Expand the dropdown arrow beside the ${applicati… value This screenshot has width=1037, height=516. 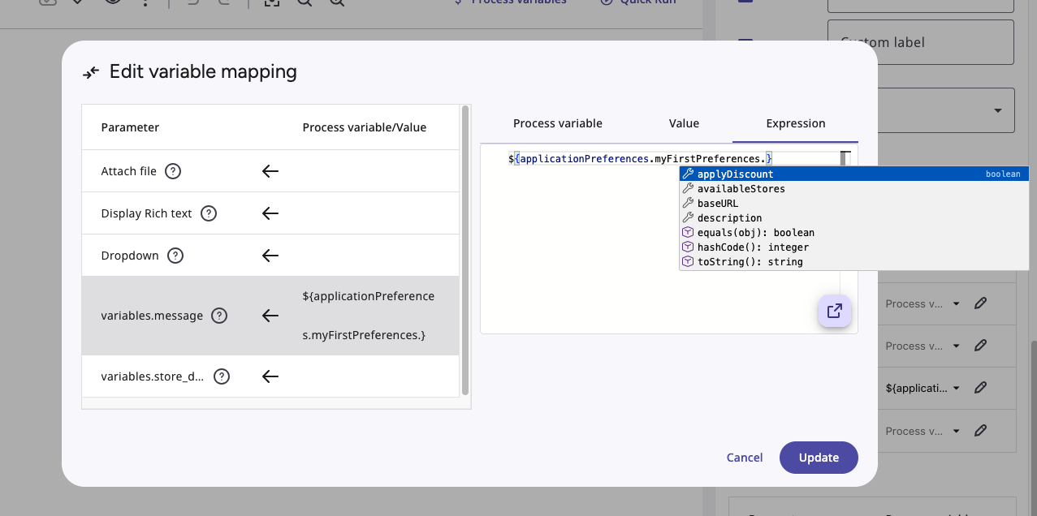click(x=957, y=388)
